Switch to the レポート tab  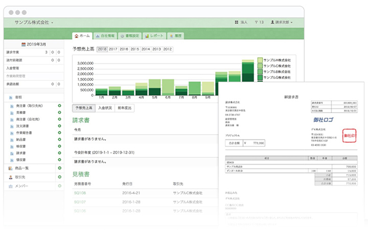click(154, 36)
